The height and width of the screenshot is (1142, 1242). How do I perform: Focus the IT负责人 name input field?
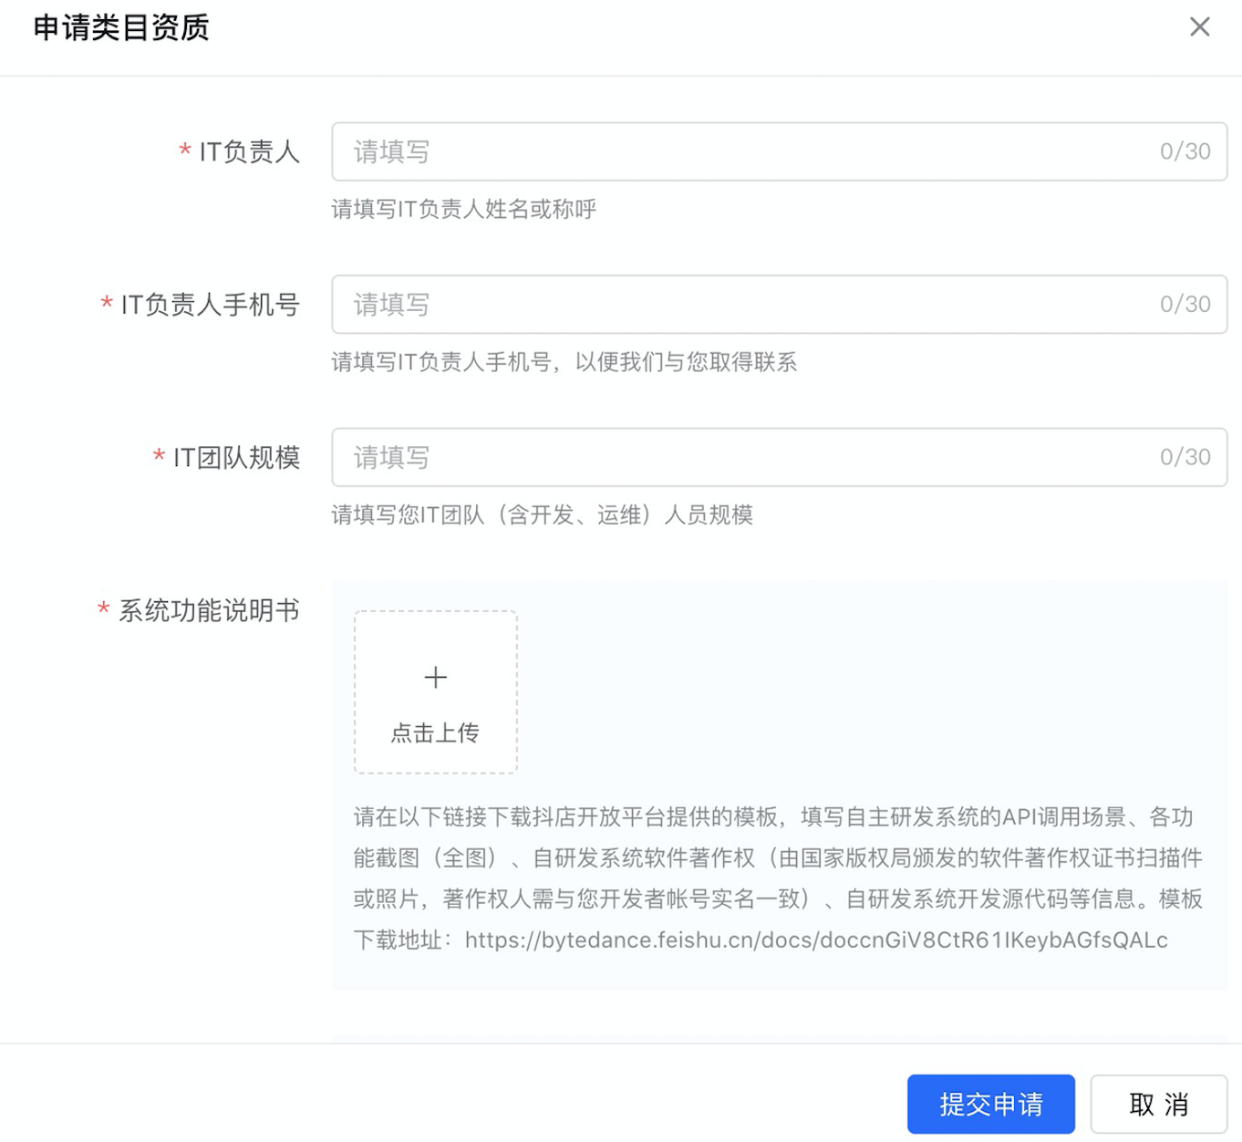click(x=779, y=151)
